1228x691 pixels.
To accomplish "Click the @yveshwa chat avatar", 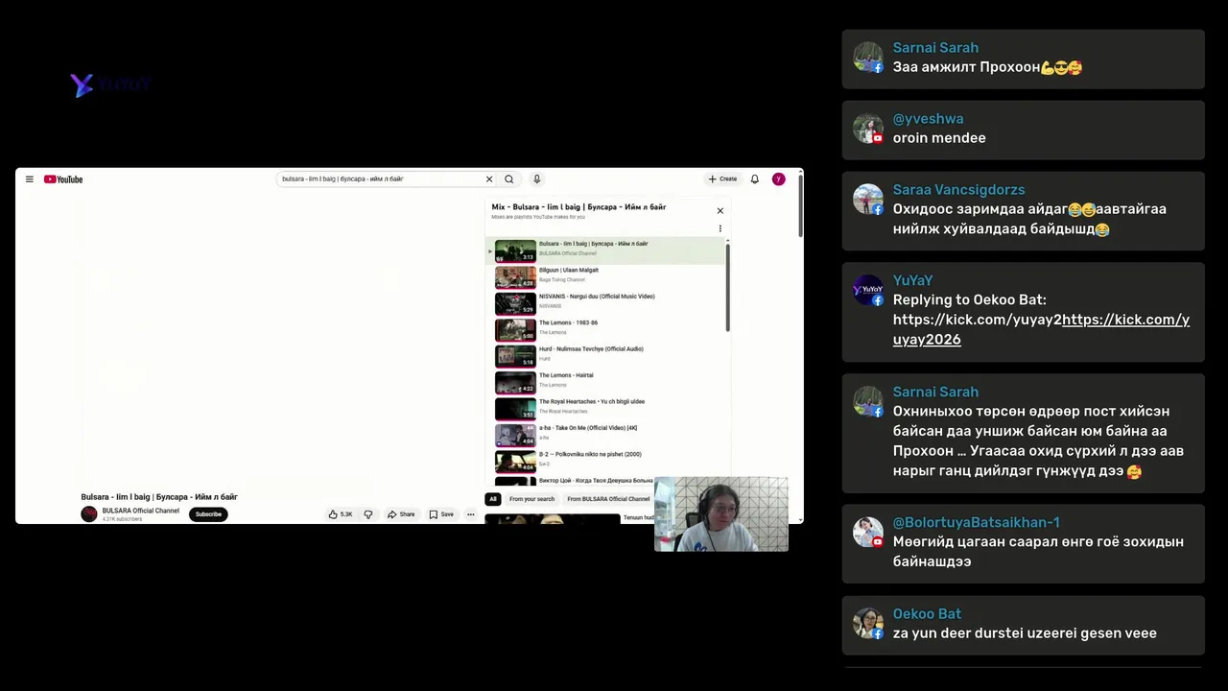I will click(x=868, y=129).
